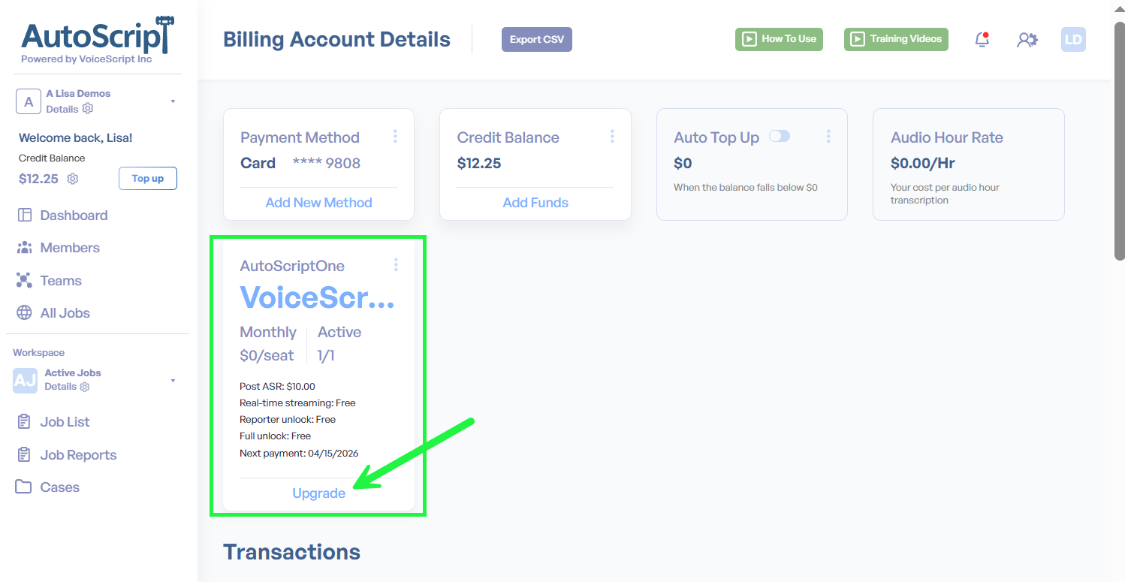
Task: Navigate to Job Reports
Action: [78, 455]
